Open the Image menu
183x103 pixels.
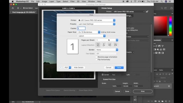44,1
